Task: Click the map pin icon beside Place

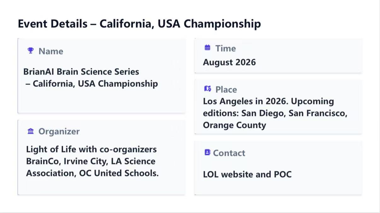Action: point(208,89)
